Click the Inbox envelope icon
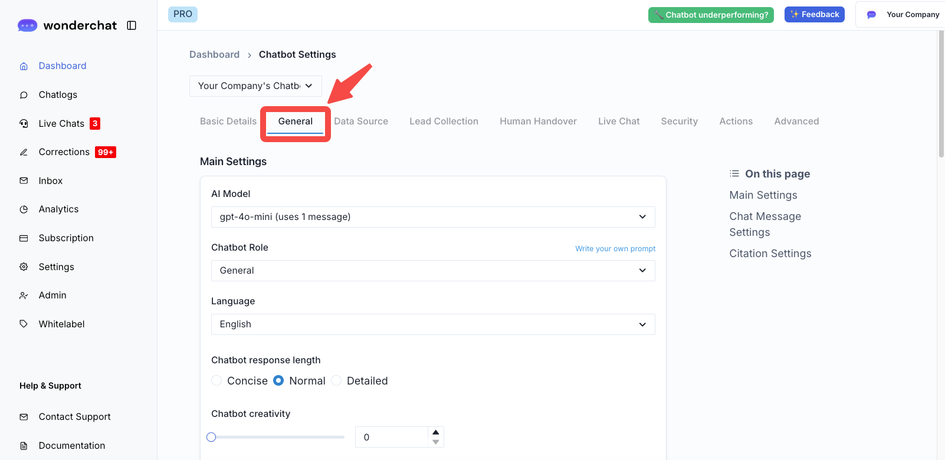The height and width of the screenshot is (460, 945). click(24, 180)
